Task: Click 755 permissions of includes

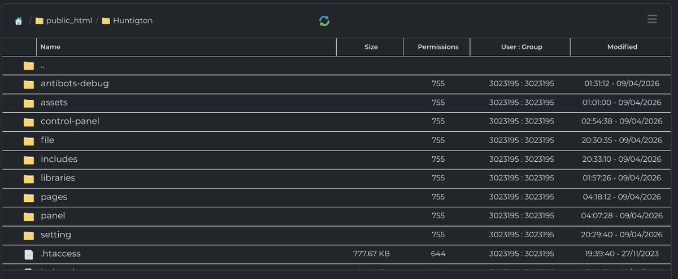Action: [438, 159]
